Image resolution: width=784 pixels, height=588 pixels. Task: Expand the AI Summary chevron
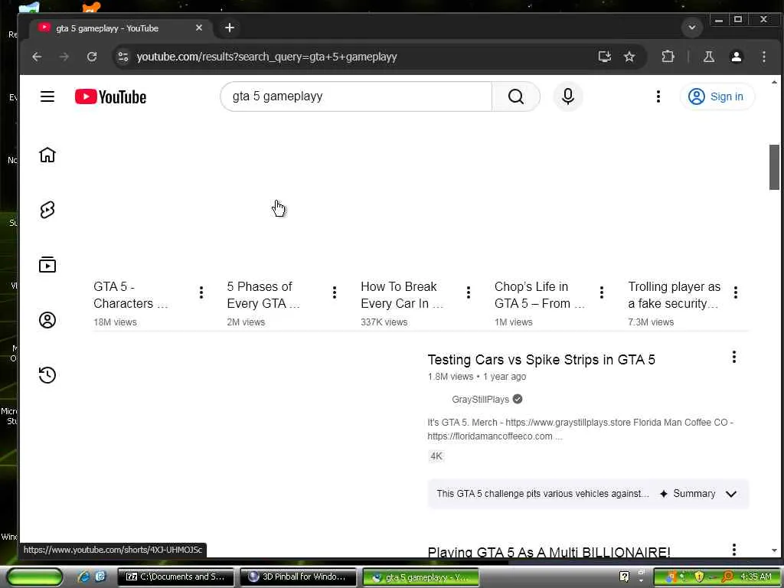click(731, 494)
